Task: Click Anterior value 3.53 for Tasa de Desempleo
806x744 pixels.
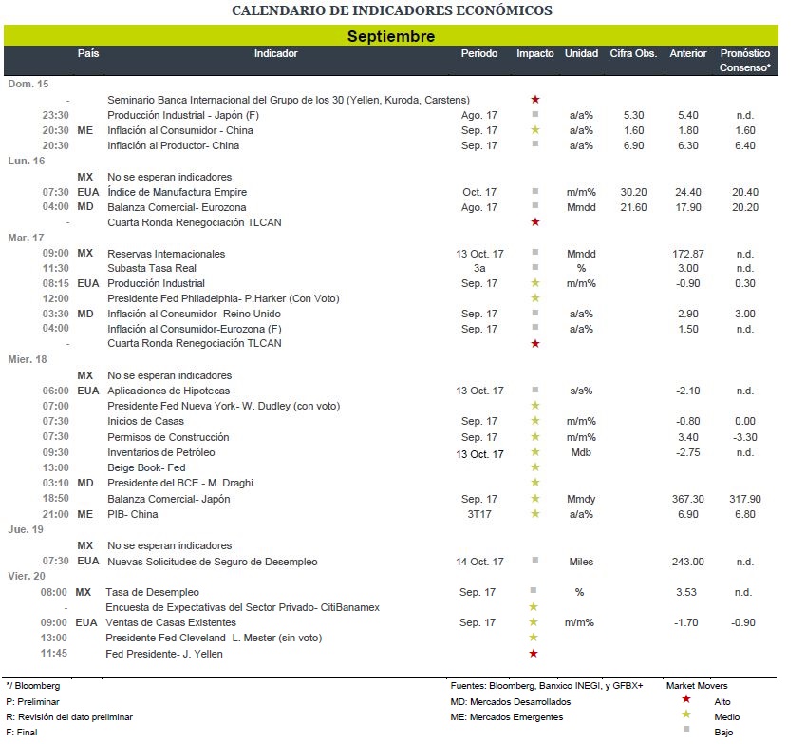Action: 686,592
